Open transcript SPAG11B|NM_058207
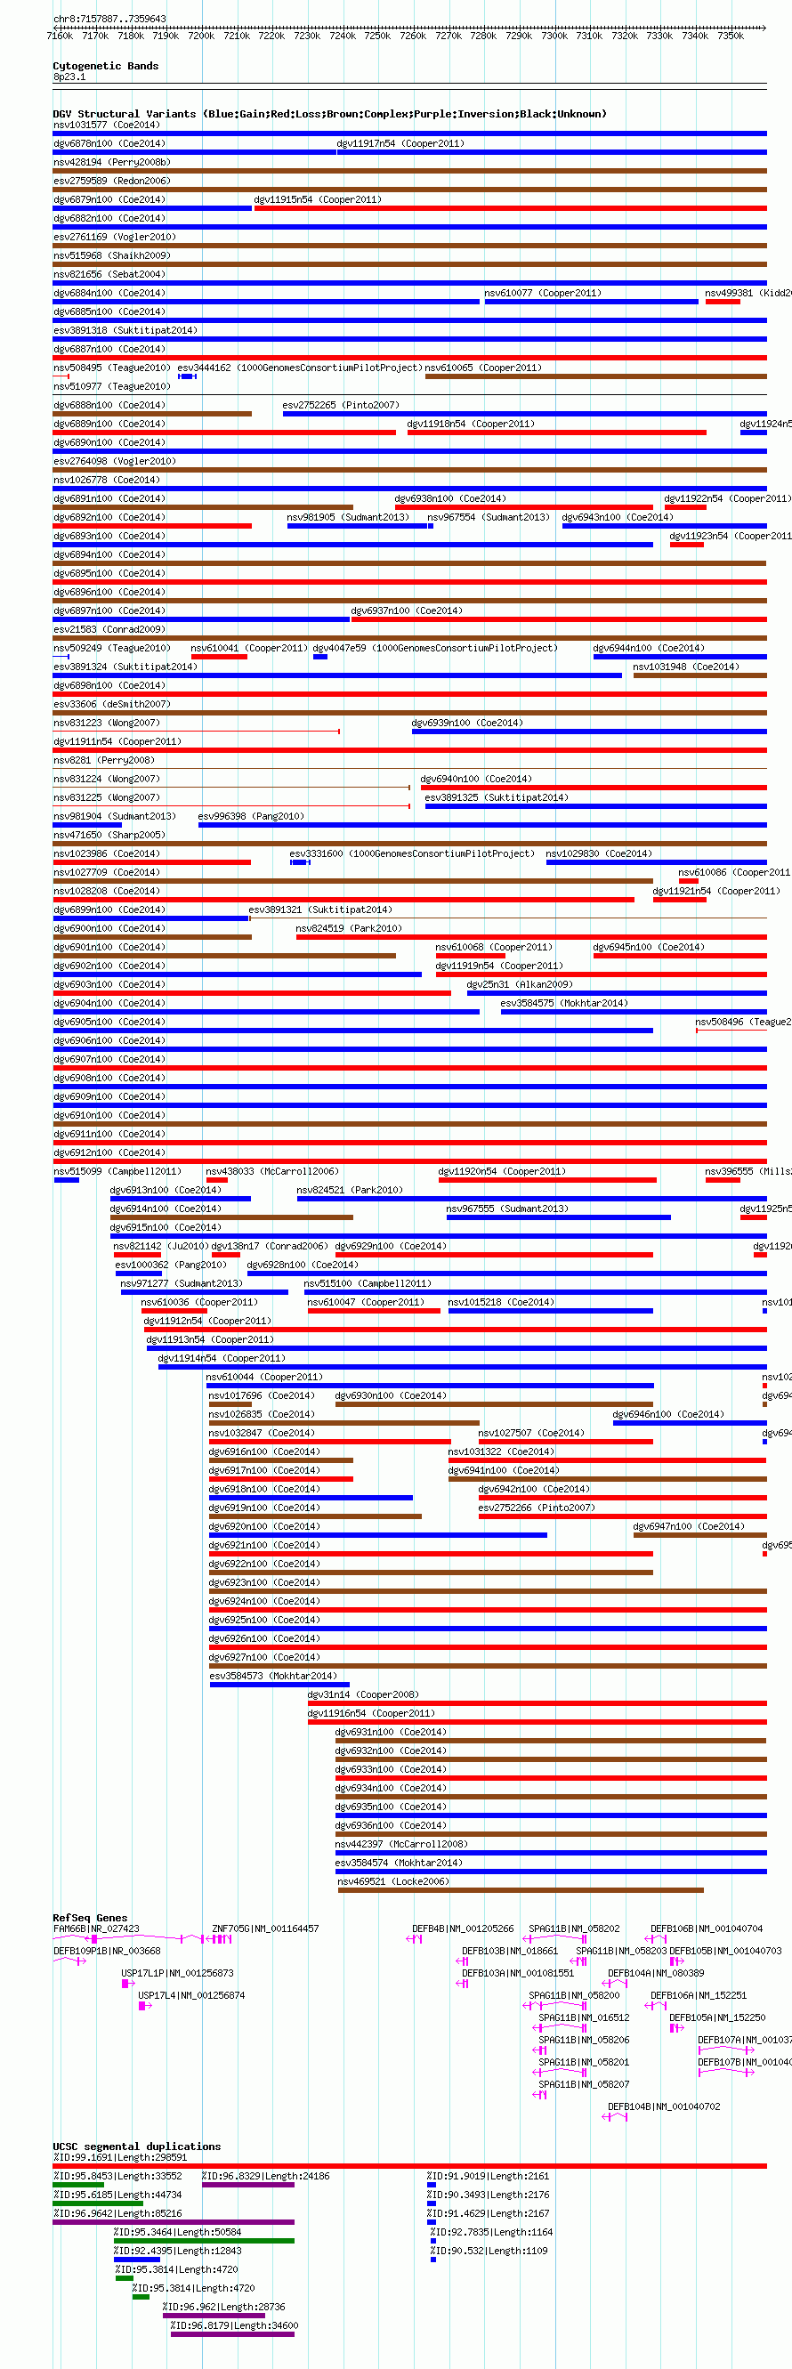 (x=583, y=2084)
